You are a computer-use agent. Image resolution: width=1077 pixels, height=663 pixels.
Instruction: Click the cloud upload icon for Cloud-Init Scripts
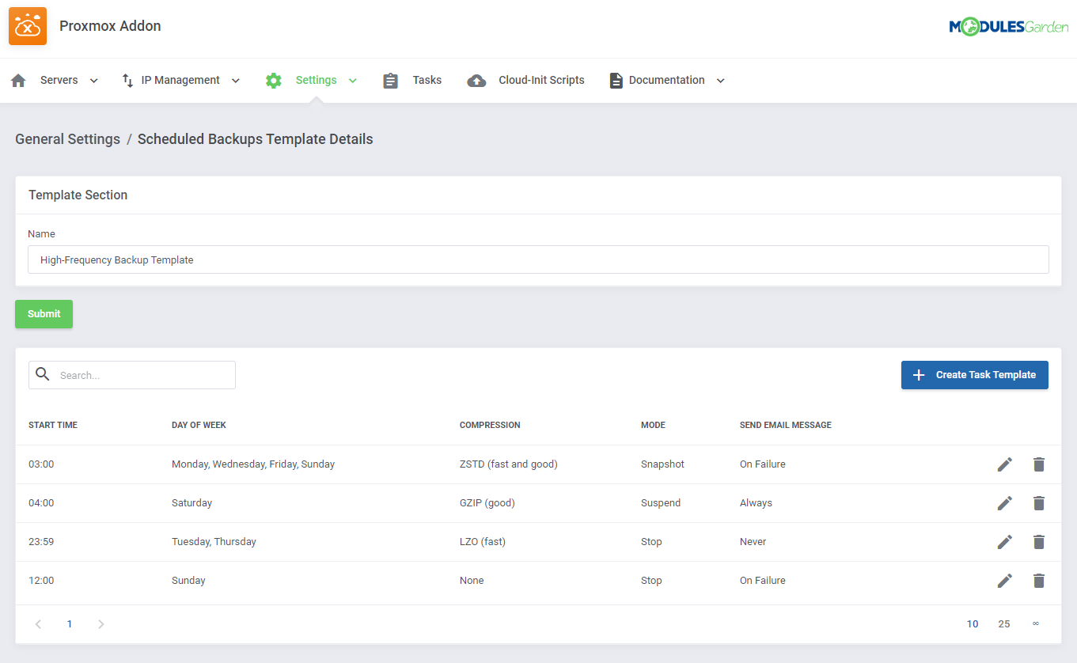[476, 81]
